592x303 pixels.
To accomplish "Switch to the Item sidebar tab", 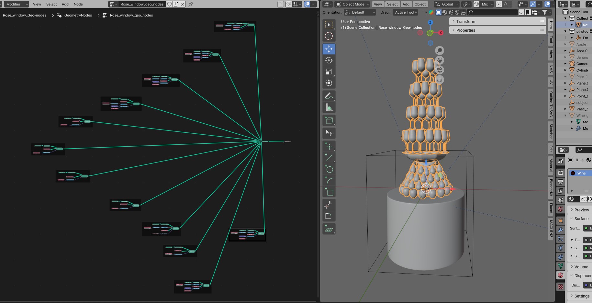I will pyautogui.click(x=551, y=24).
